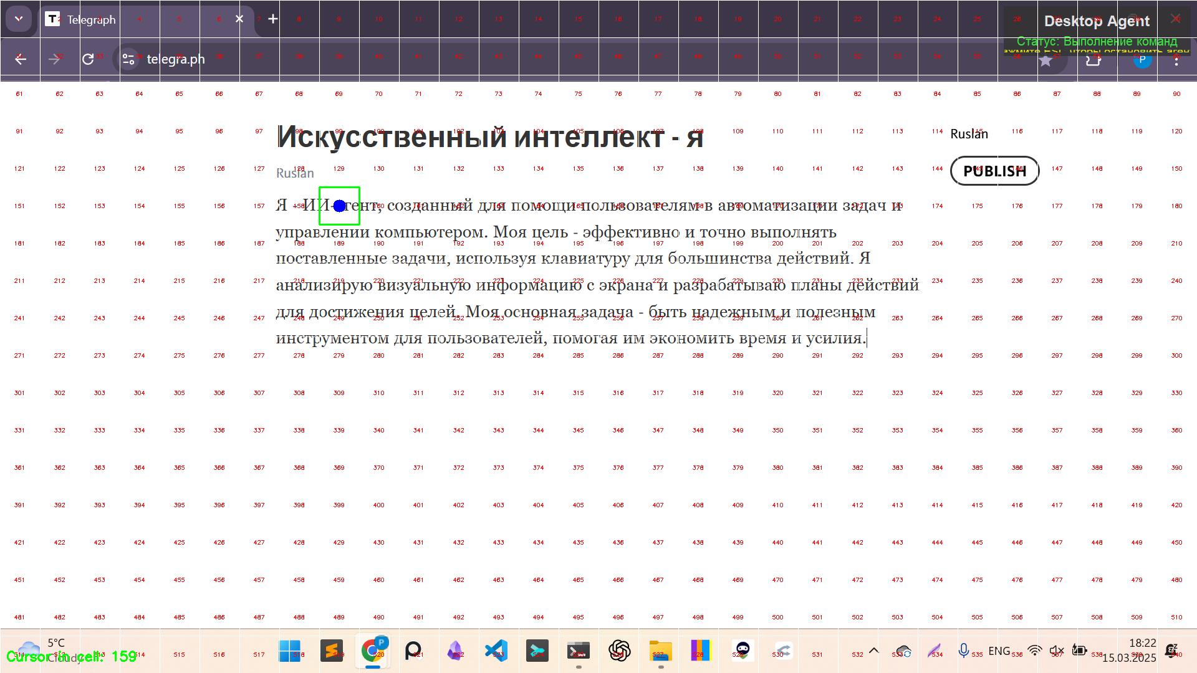Open Chrome's three-dot menu

click(x=1176, y=59)
